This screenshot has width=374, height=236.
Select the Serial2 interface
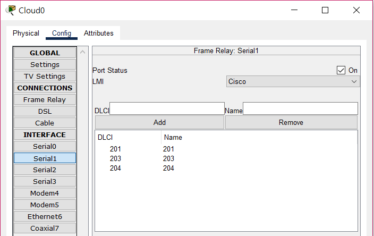pyautogui.click(x=45, y=170)
